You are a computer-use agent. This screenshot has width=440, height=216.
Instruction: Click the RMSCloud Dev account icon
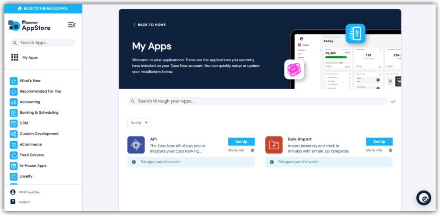point(13,192)
